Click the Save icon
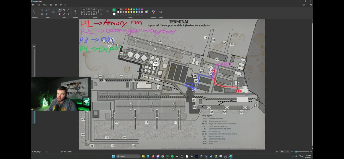This screenshot has height=159, width=344. click(x=51, y=5)
